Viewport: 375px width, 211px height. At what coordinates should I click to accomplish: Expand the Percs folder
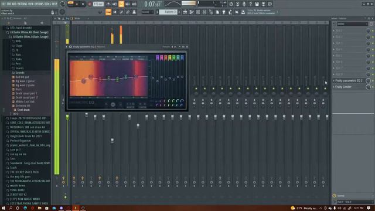(x=18, y=64)
